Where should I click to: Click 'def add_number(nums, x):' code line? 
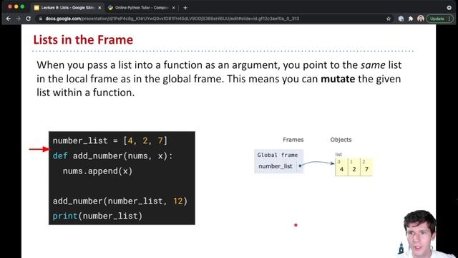coord(113,156)
